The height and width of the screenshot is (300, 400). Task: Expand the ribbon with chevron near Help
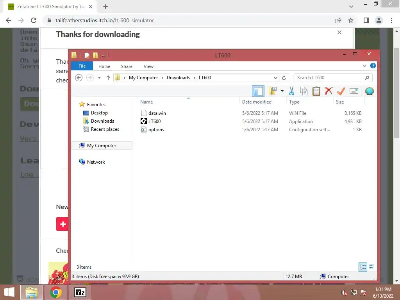[364, 66]
